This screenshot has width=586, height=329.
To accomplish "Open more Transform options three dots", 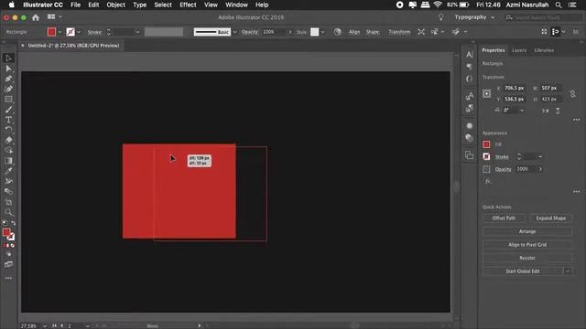I will coord(577,120).
